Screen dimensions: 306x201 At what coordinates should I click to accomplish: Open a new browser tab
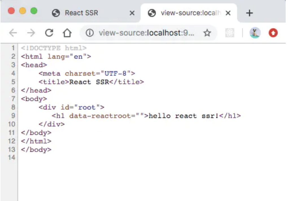point(249,13)
